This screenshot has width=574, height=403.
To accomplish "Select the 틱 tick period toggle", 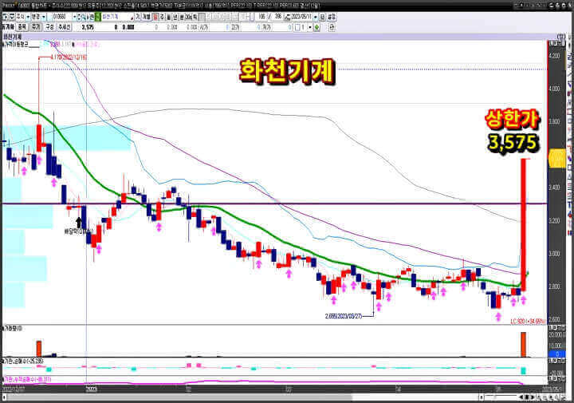I will 195,17.
